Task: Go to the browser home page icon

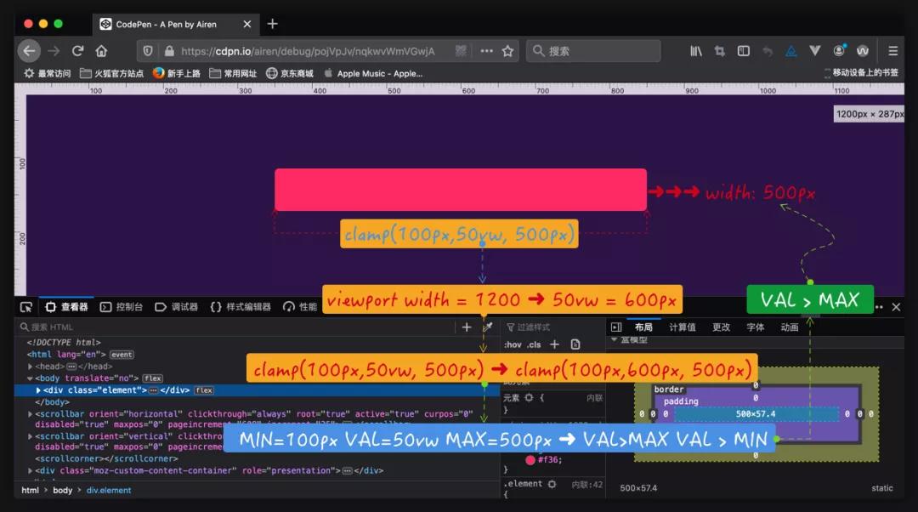Action: coord(101,51)
